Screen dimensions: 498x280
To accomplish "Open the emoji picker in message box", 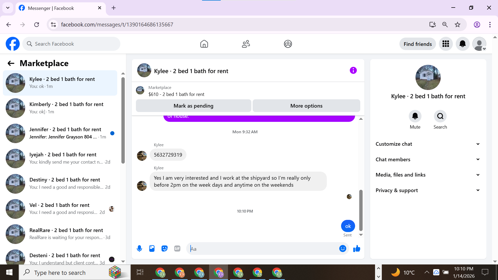I will [343, 249].
